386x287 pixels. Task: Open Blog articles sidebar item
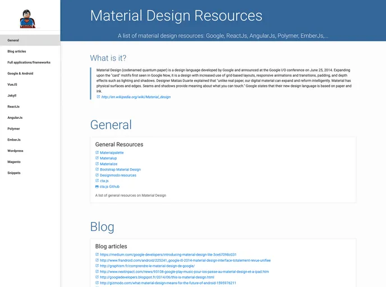point(30,52)
